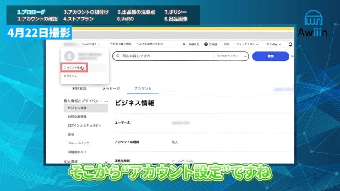Click the ログアウト link
The image size is (340, 191).
pyautogui.click(x=70, y=77)
